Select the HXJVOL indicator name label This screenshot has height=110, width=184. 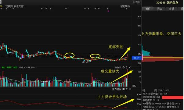point(118,67)
